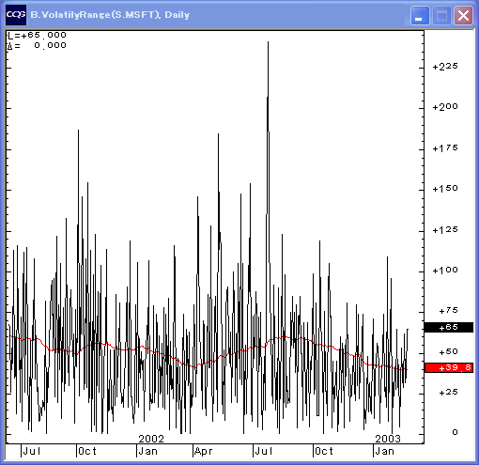Click the red +39.8 average value marker
This screenshot has width=479, height=465.
tap(449, 367)
